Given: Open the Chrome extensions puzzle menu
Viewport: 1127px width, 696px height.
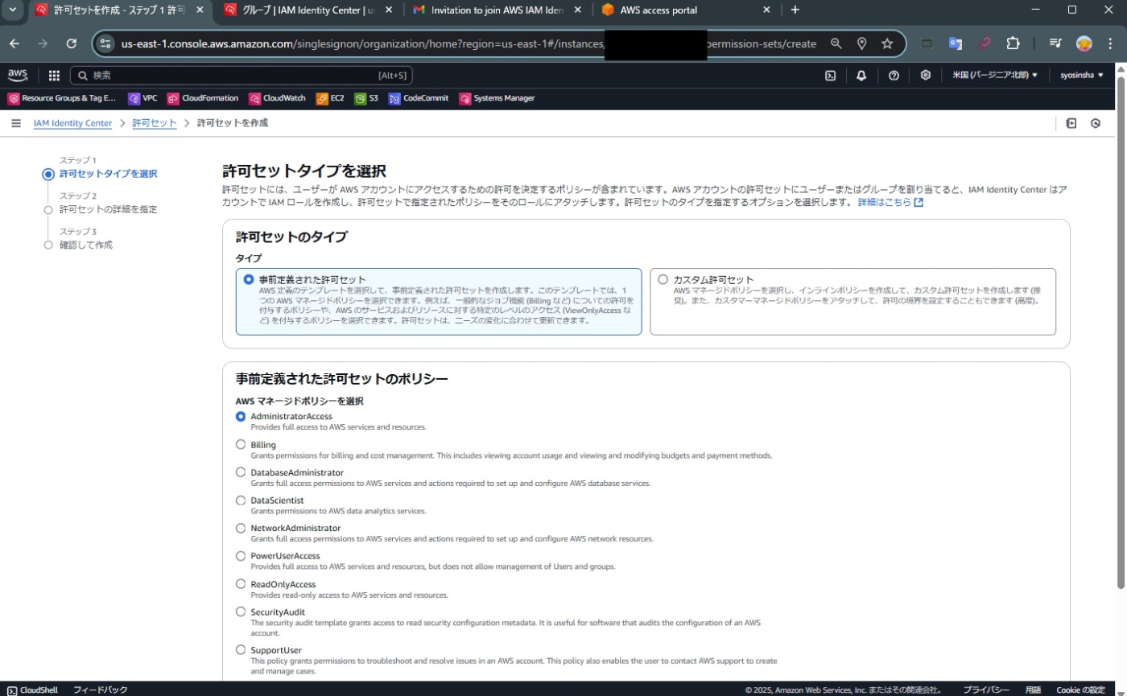Looking at the screenshot, I should tap(1013, 43).
